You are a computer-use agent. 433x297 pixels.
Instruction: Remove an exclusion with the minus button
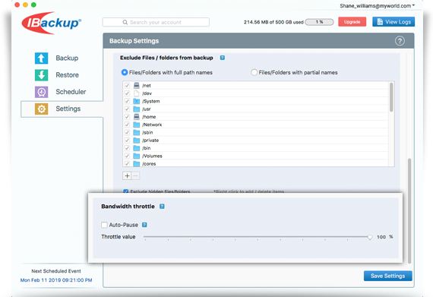point(135,175)
